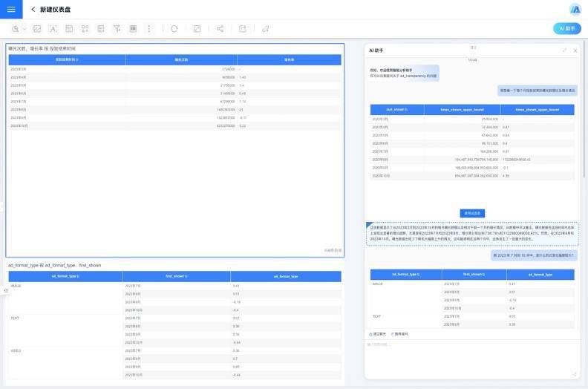Click the AI 助手 button
588x389 pixels.
567,28
